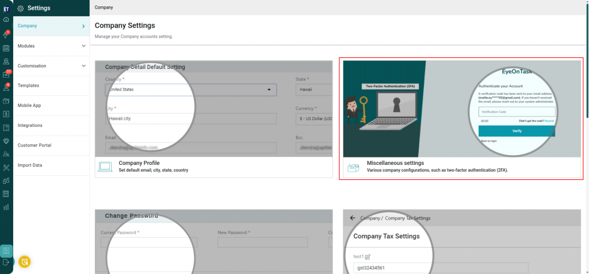Click the yellow alarm clock button
Screen dimensions: 589x274
[24, 261]
